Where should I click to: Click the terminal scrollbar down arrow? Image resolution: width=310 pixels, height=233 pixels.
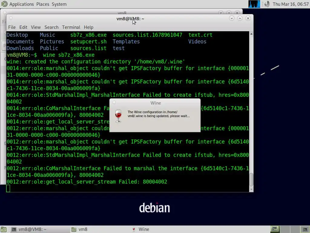(251, 189)
